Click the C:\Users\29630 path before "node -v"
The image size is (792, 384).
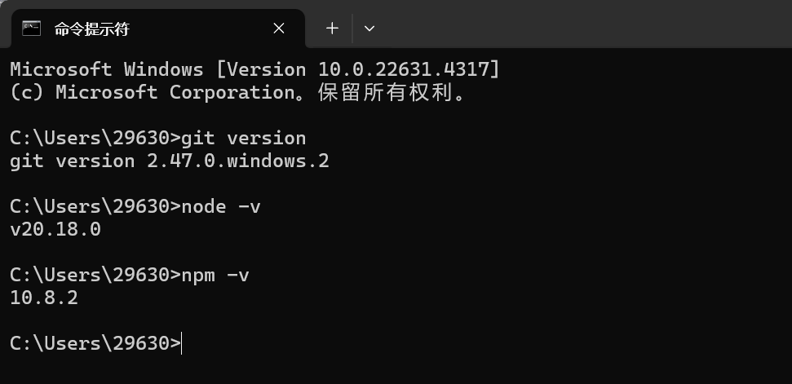coord(90,206)
